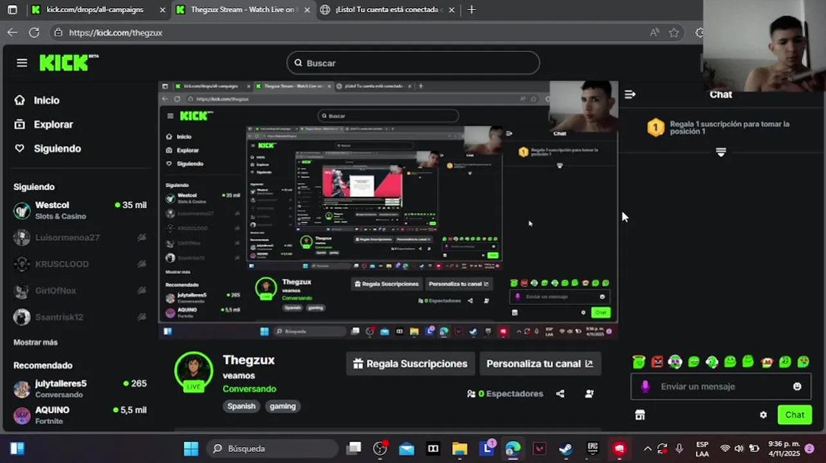Open recommended channel AQUINO
Screen dimensions: 826x463
80,415
